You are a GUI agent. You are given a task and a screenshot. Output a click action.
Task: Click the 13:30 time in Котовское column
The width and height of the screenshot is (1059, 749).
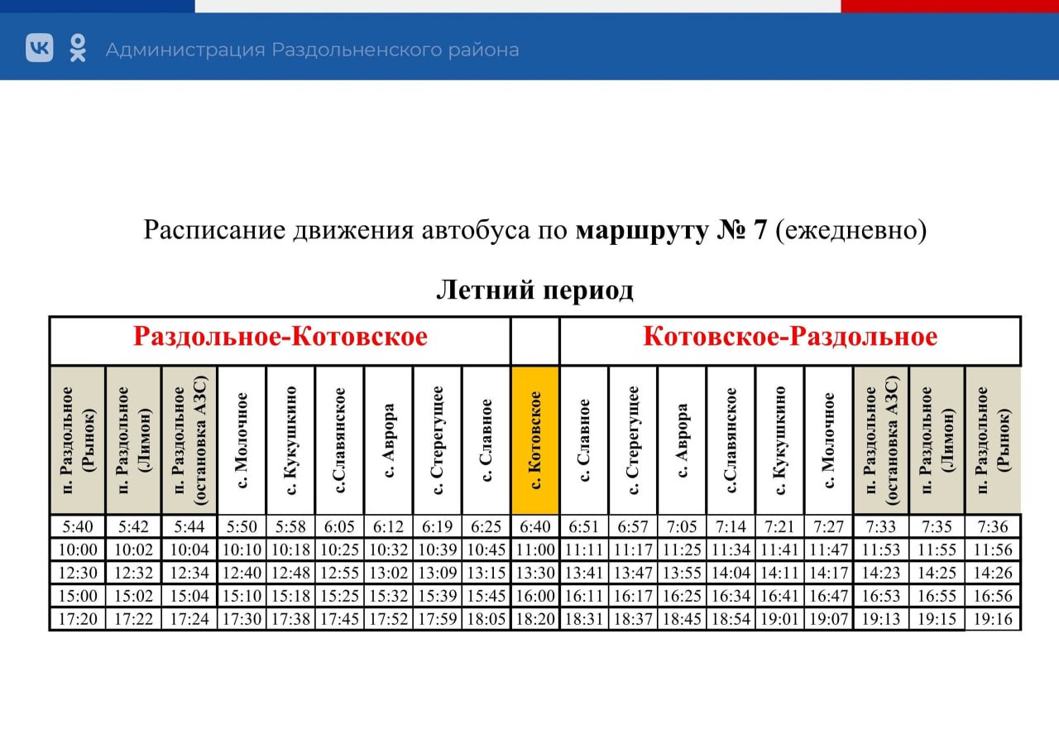(535, 573)
